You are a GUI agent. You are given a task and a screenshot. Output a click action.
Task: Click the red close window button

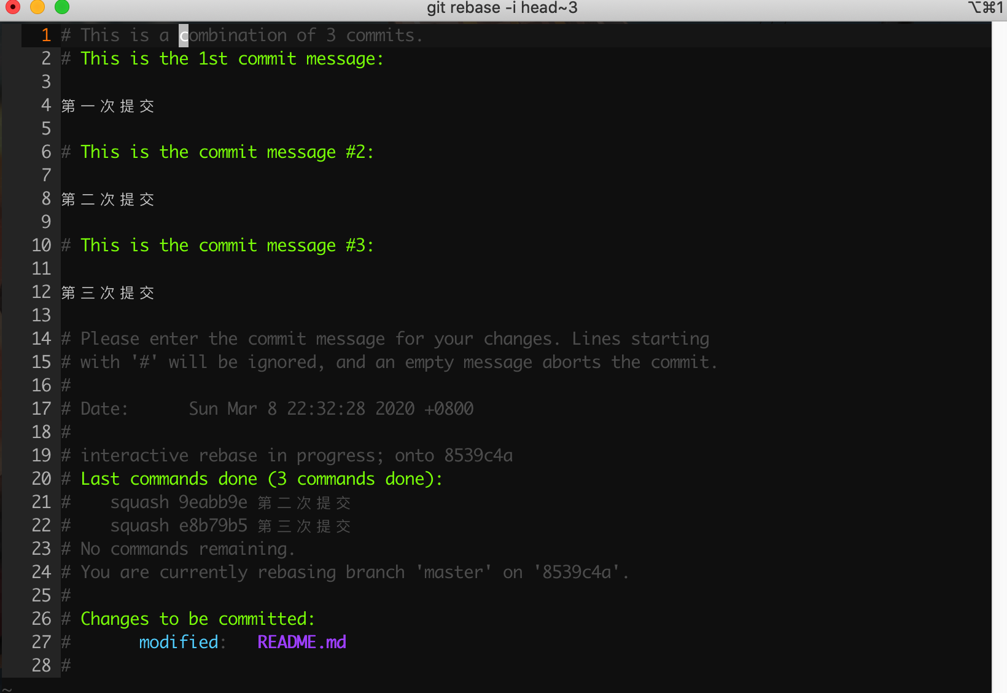12,7
